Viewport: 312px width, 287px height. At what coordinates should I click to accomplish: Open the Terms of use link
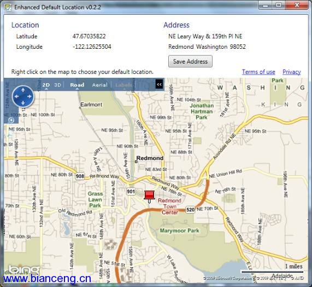coord(258,72)
